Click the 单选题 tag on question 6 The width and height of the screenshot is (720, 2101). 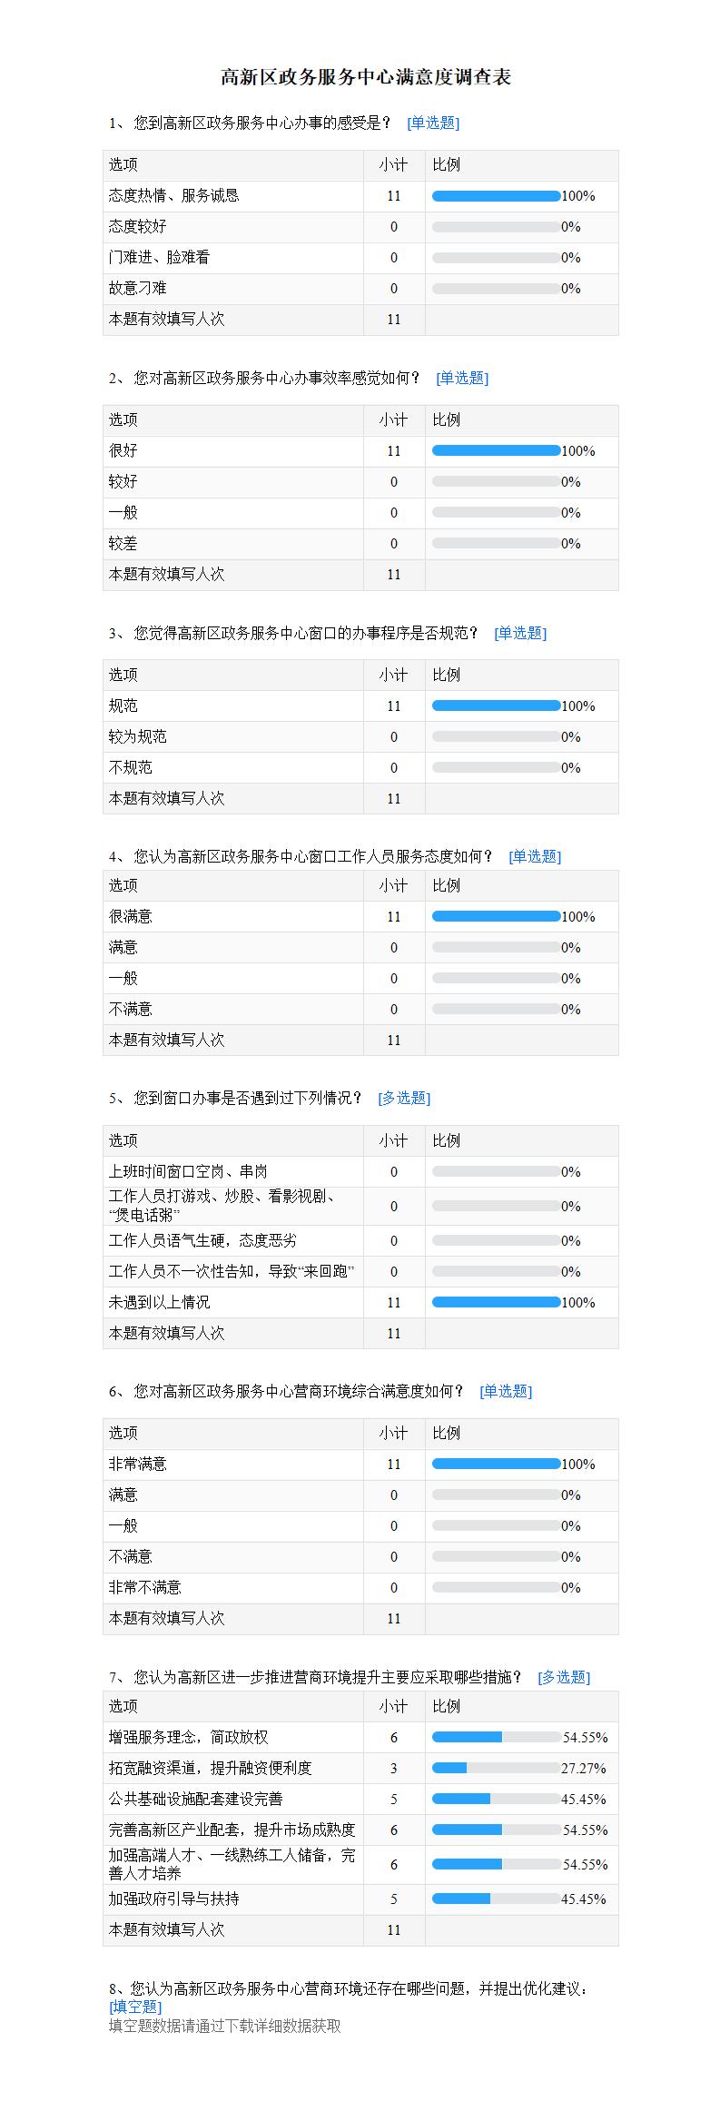click(506, 1392)
